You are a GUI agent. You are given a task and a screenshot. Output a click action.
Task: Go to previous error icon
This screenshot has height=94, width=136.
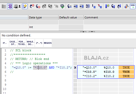pos(38,6)
